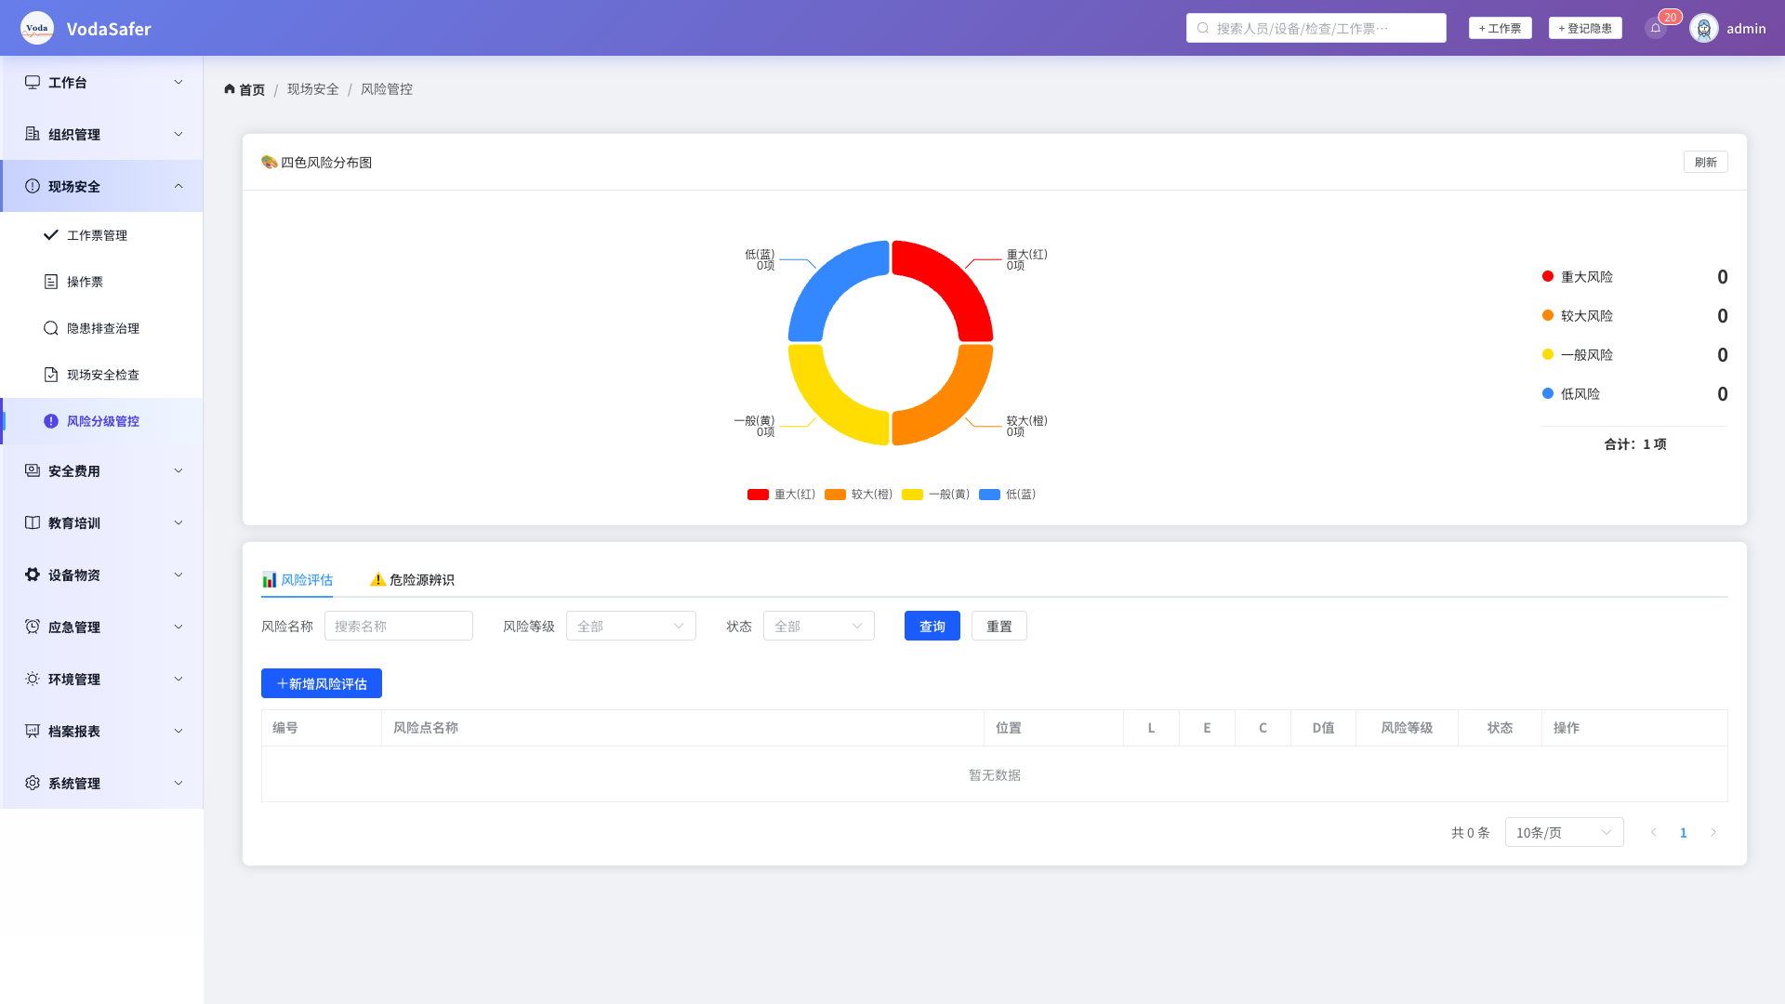Image resolution: width=1785 pixels, height=1004 pixels.
Task: Click the 刷新 button
Action: pyautogui.click(x=1706, y=162)
